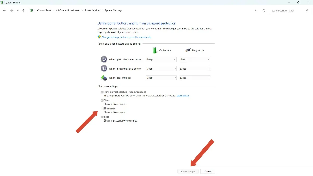Click the Forward navigation arrow
Image resolution: width=313 pixels, height=176 pixels.
pos(11,11)
